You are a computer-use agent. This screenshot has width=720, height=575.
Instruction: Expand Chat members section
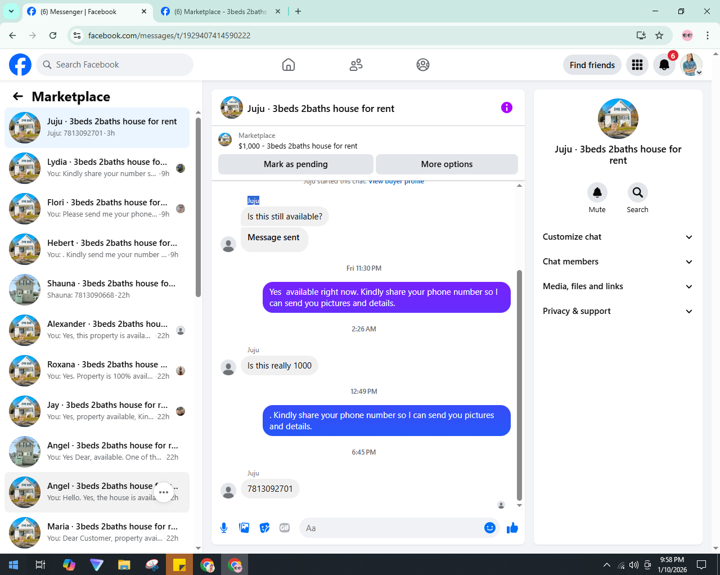[618, 262]
